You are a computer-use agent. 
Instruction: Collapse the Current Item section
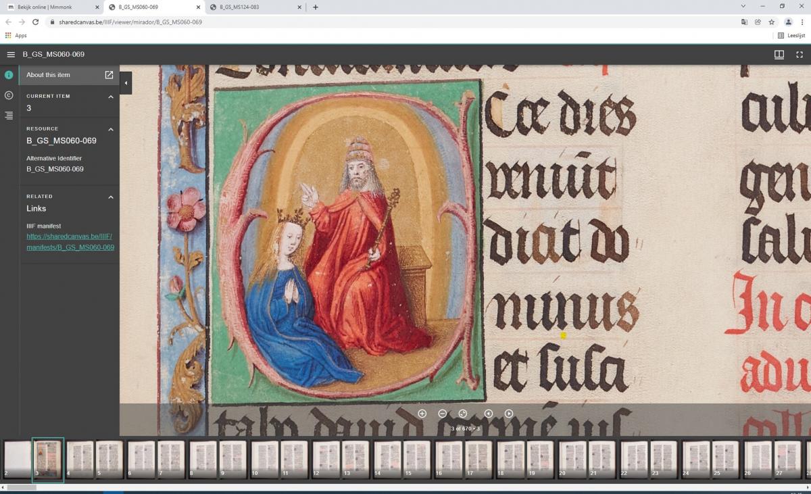(111, 97)
